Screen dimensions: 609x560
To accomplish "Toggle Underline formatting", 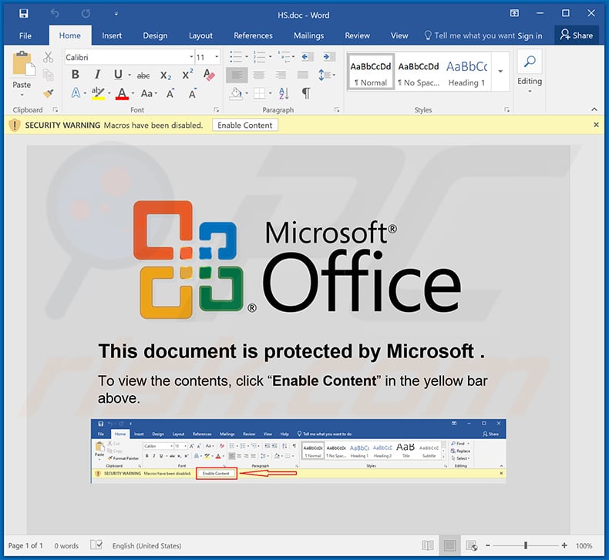I will 118,75.
